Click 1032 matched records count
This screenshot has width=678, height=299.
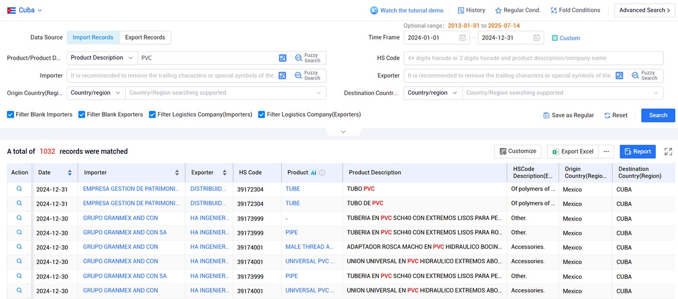pos(47,152)
